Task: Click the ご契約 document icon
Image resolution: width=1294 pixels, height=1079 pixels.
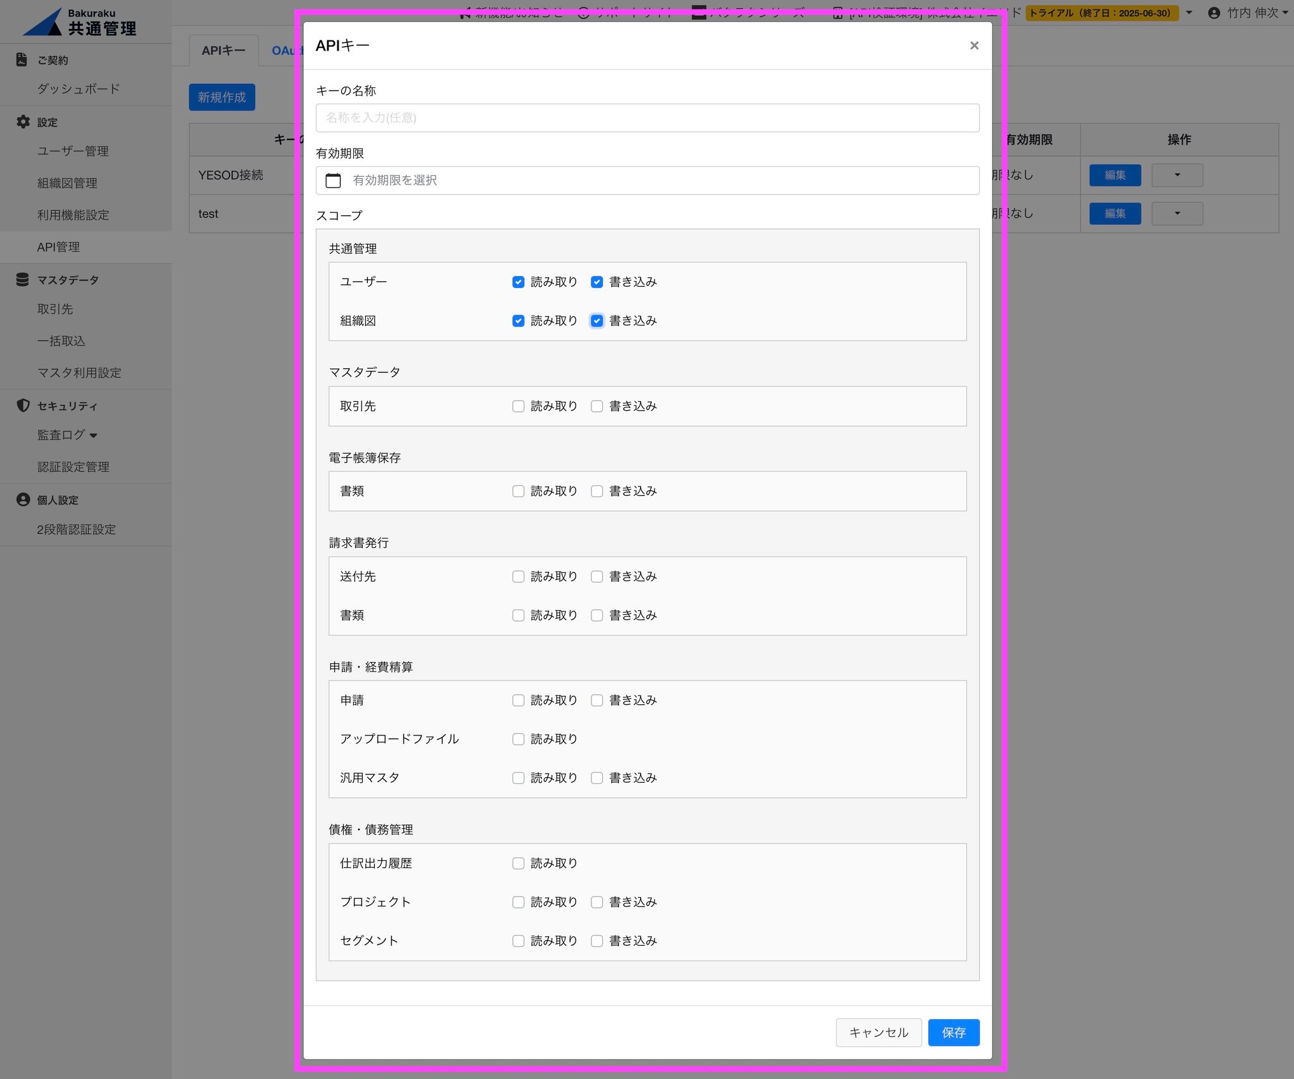Action: (x=22, y=60)
